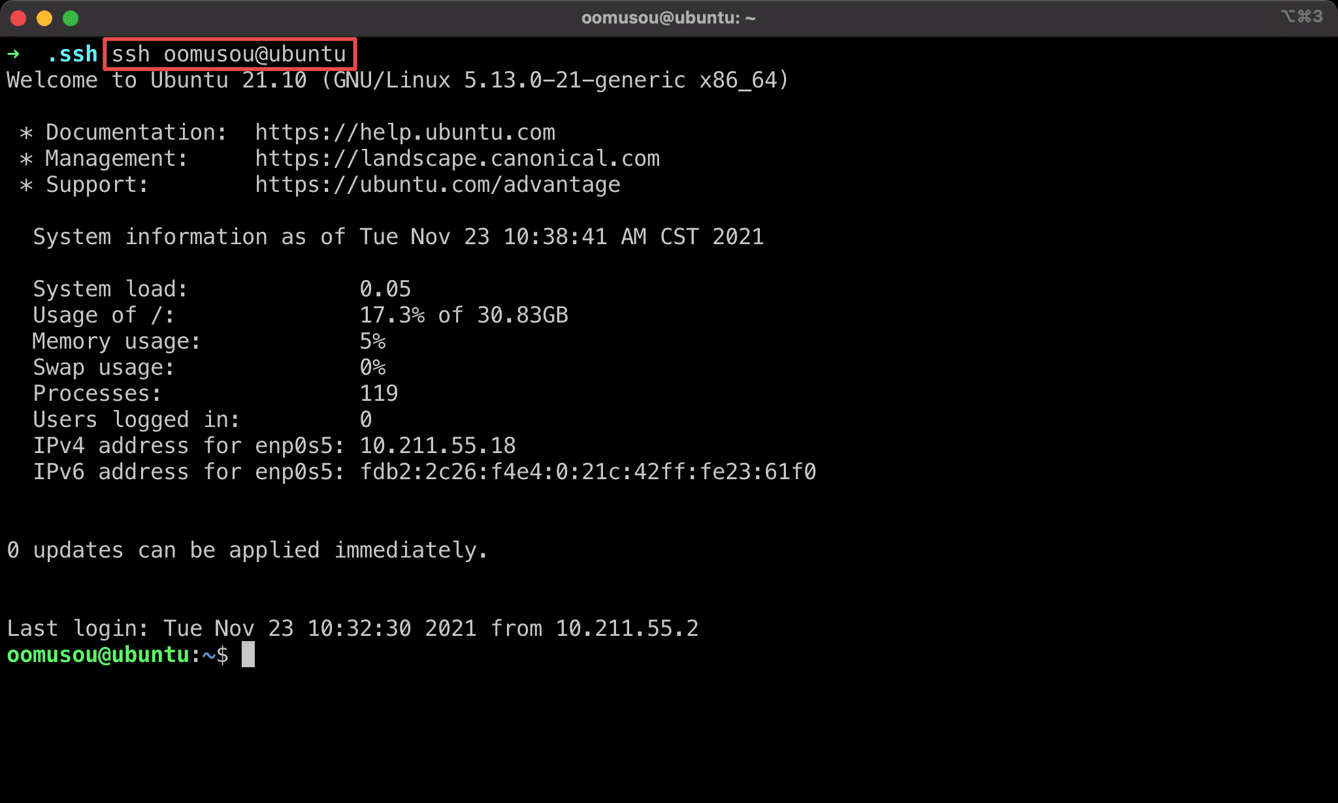Minimize the terminal using the yellow button
1338x803 pixels.
coord(44,18)
